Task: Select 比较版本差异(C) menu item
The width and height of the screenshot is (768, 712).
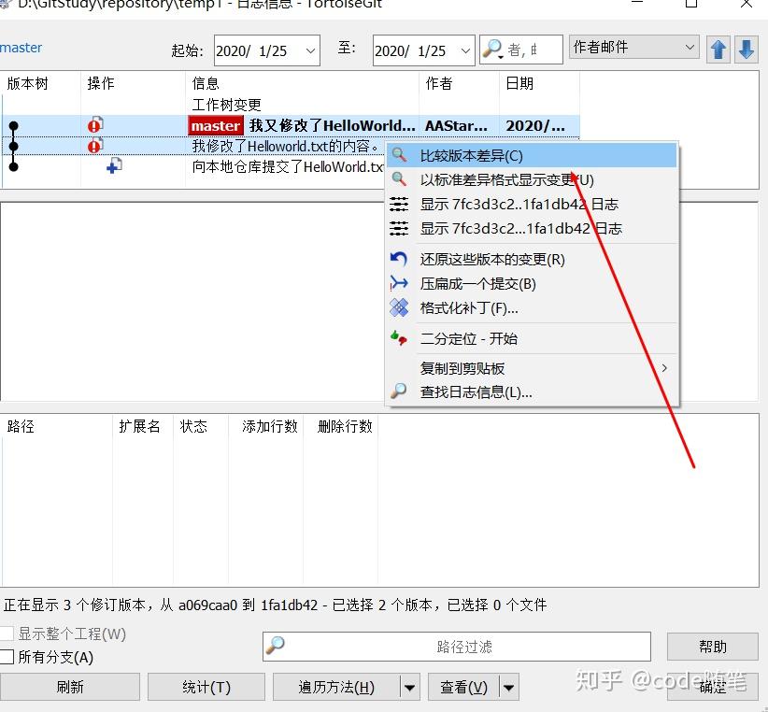Action: point(532,156)
